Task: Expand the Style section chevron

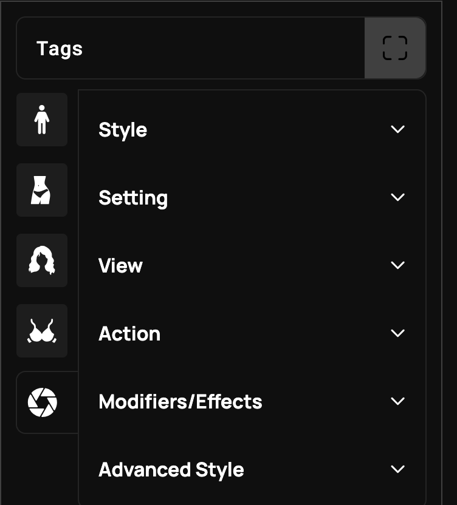Action: coord(397,129)
